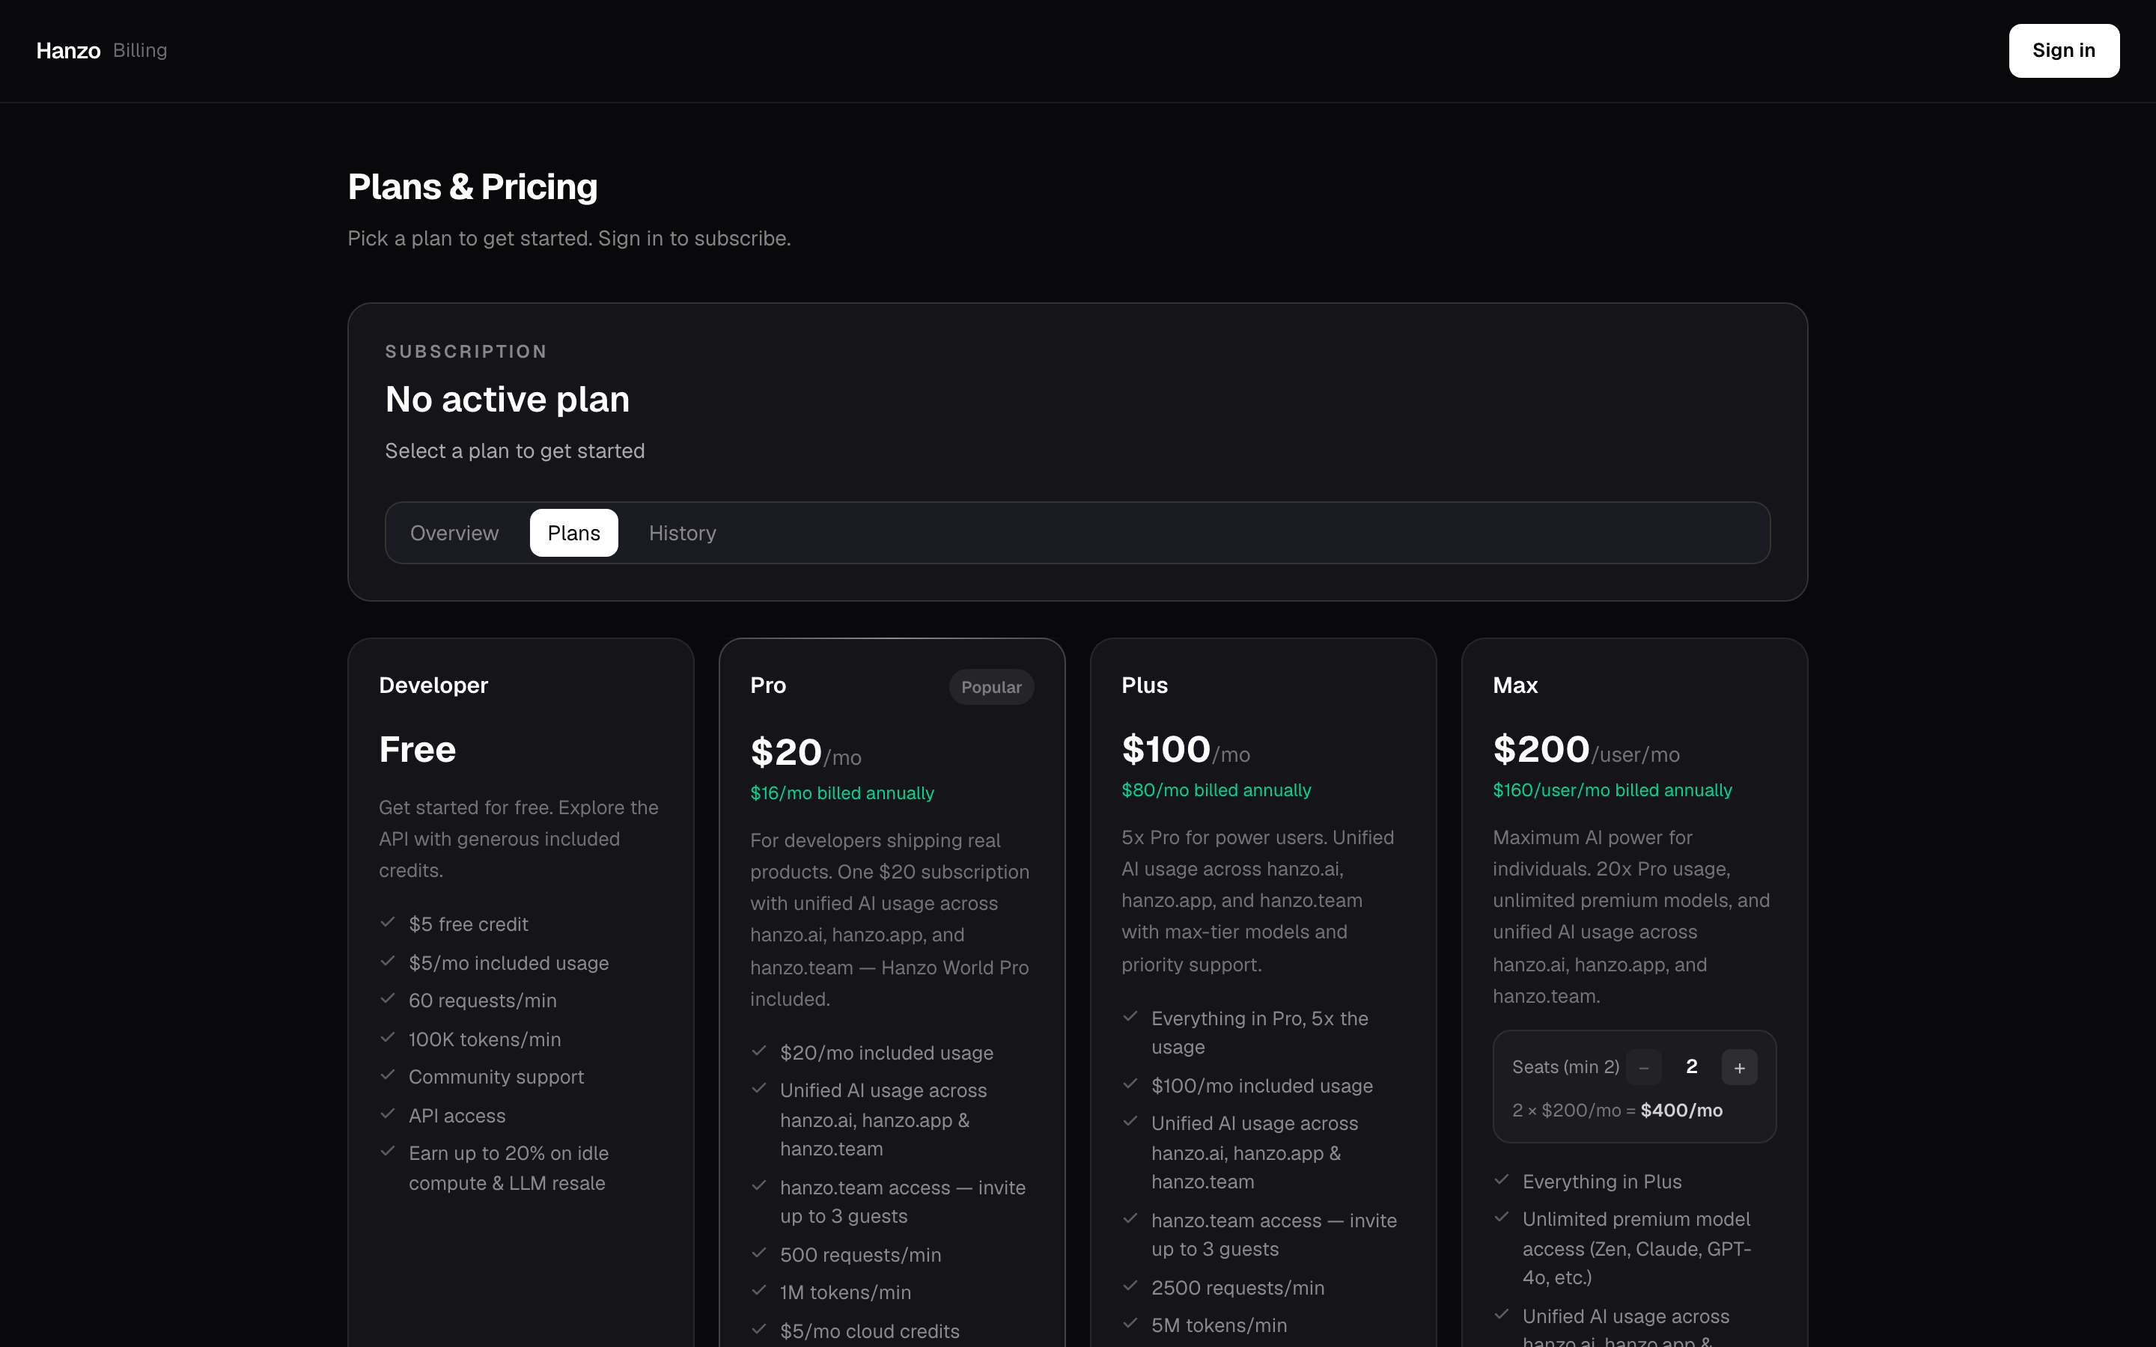Click the Developer plan title
The image size is (2156, 1347).
[434, 685]
